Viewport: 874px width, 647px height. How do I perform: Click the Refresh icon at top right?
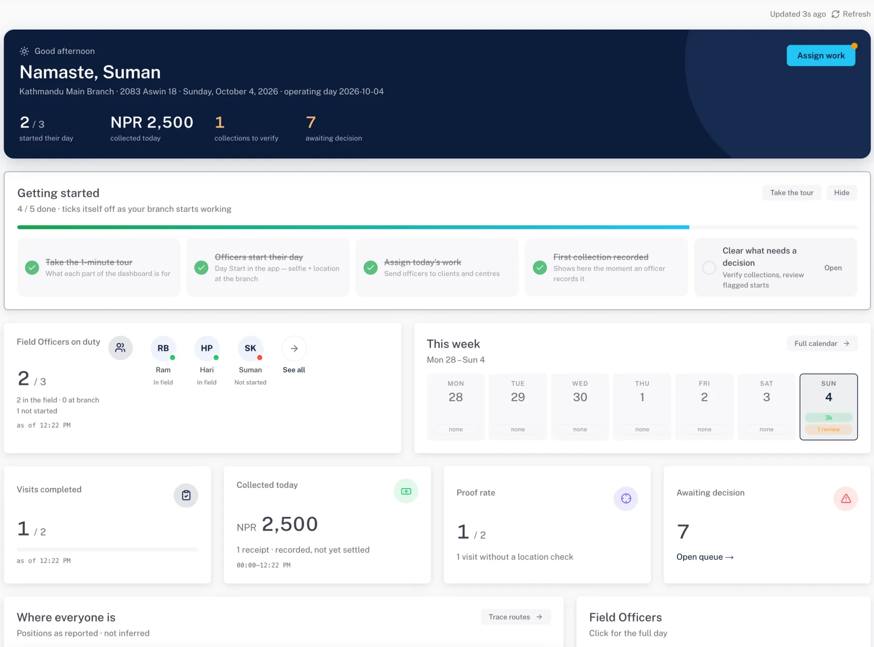835,14
